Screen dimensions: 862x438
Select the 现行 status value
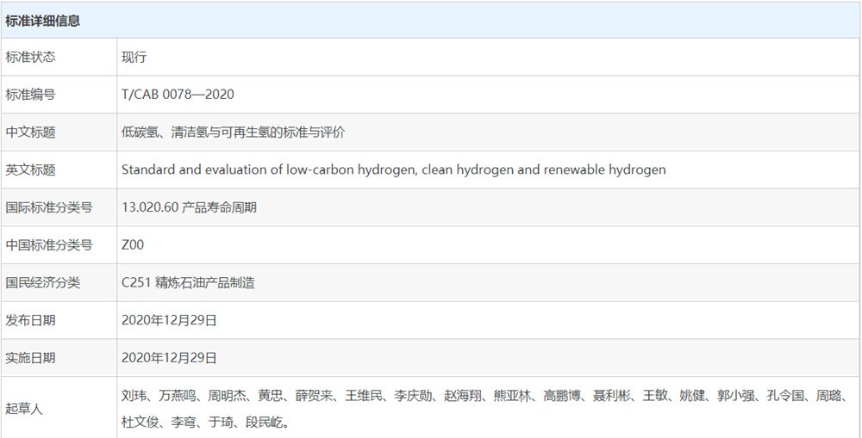134,57
